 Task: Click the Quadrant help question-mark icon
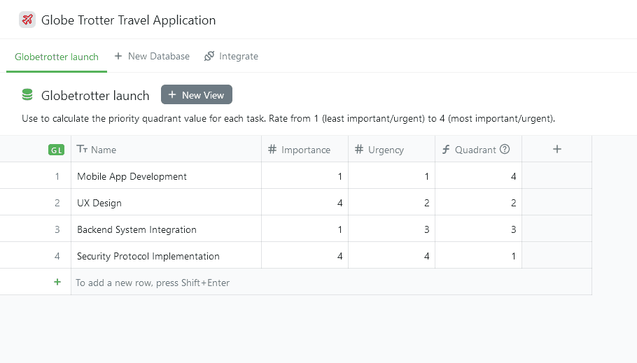pos(505,149)
